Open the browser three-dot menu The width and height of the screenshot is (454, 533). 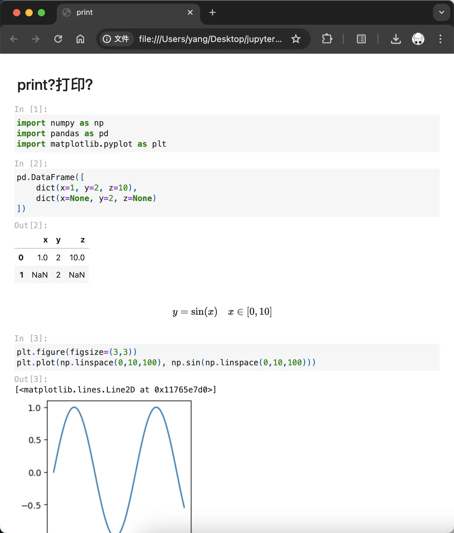click(x=440, y=39)
